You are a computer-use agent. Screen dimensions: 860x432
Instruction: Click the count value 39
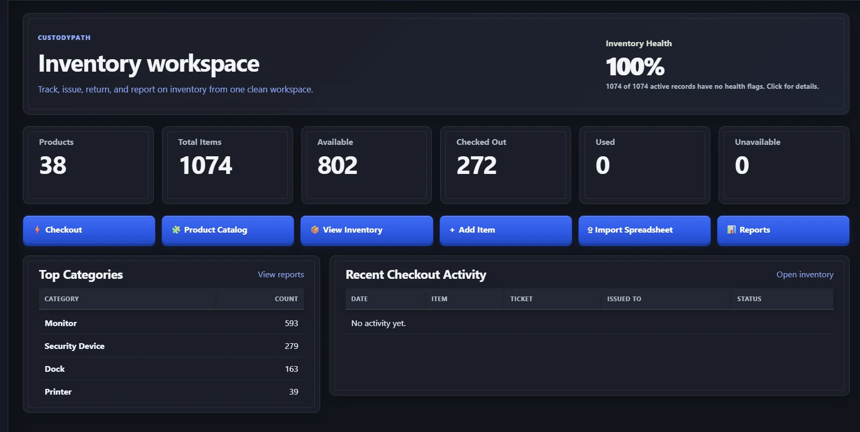click(x=294, y=392)
